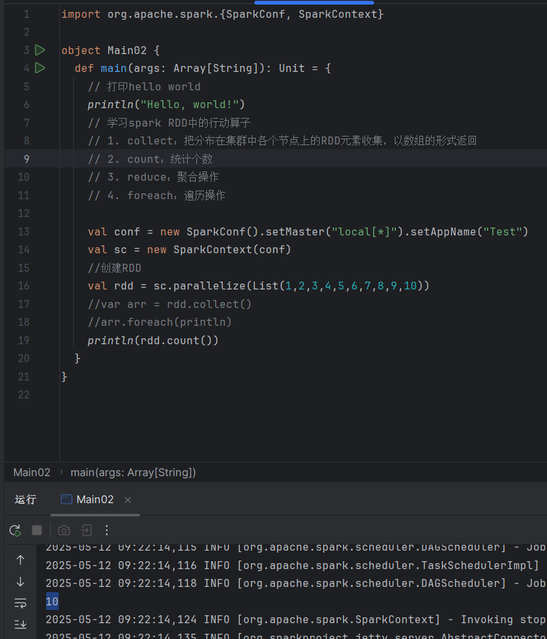Image resolution: width=547 pixels, height=639 pixels.
Task: Run main method from gutter arrow on line 4
Action: [40, 68]
